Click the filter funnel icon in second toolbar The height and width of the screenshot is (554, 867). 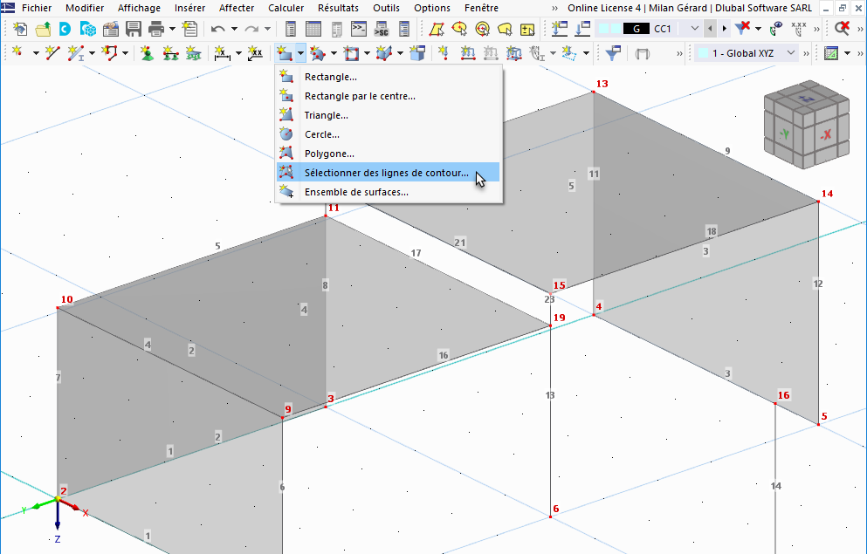coord(613,53)
